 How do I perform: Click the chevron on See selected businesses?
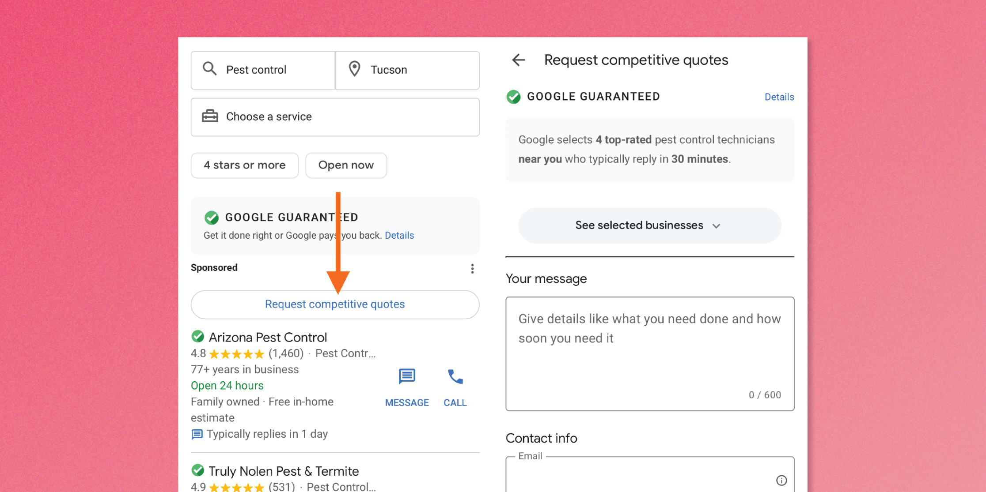coord(717,225)
